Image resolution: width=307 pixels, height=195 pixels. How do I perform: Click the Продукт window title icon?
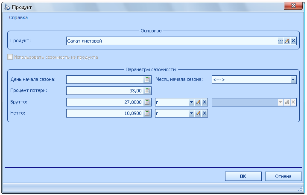tap(7, 7)
